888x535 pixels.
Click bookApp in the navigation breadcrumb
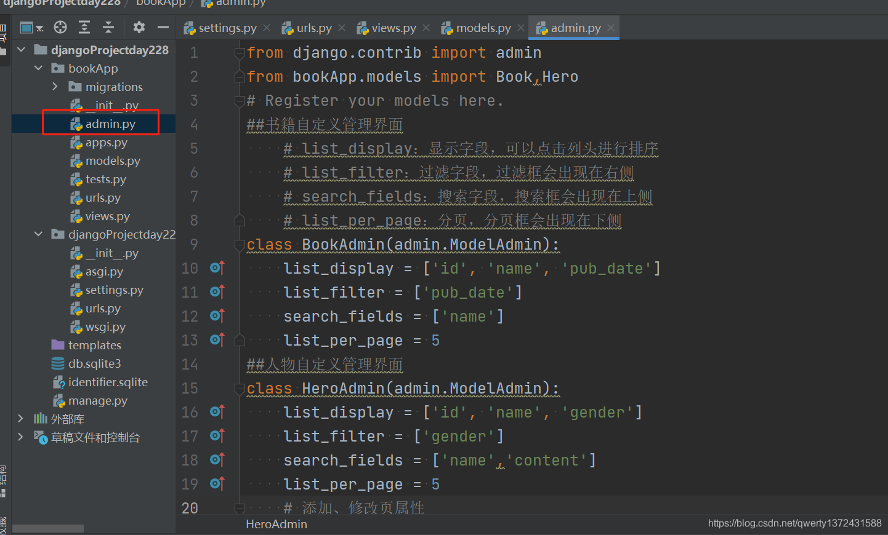click(161, 2)
